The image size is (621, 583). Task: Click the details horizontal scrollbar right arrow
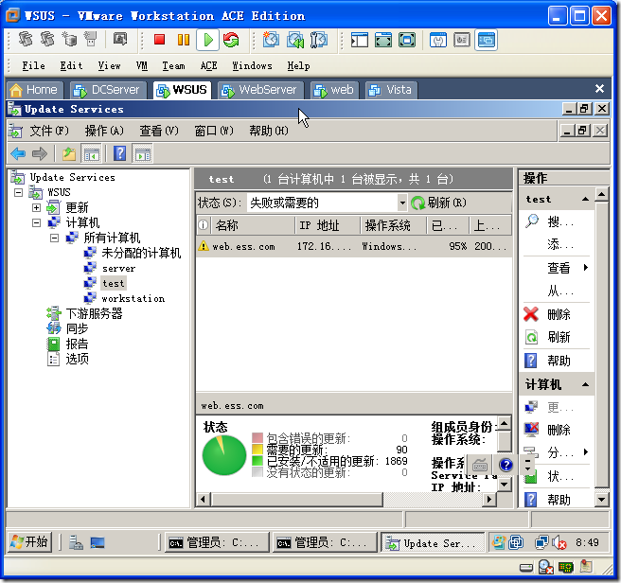point(489,499)
